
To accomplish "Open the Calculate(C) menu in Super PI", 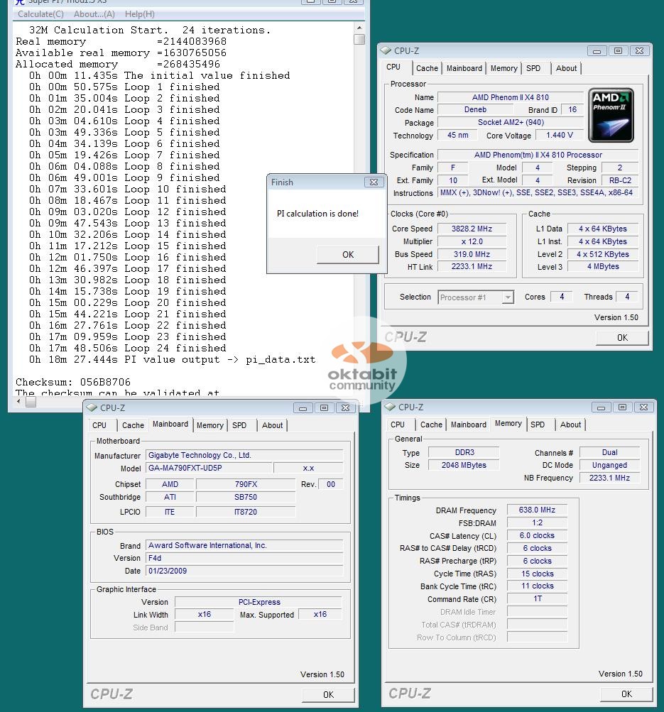I will coord(41,14).
